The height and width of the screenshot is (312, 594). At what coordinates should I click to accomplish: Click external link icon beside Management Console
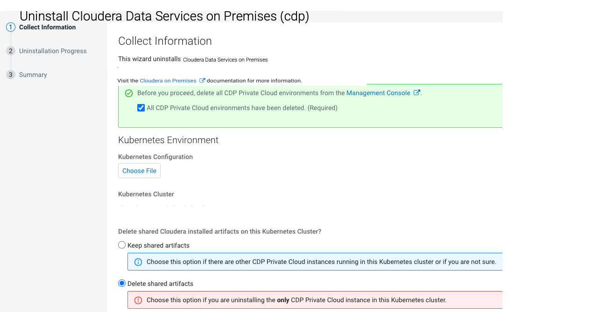click(x=417, y=93)
